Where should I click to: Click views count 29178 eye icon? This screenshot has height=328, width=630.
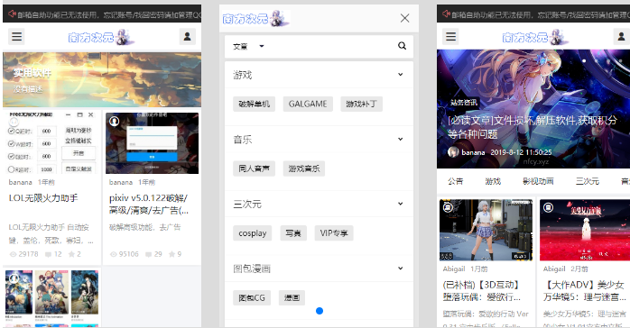tap(13, 254)
